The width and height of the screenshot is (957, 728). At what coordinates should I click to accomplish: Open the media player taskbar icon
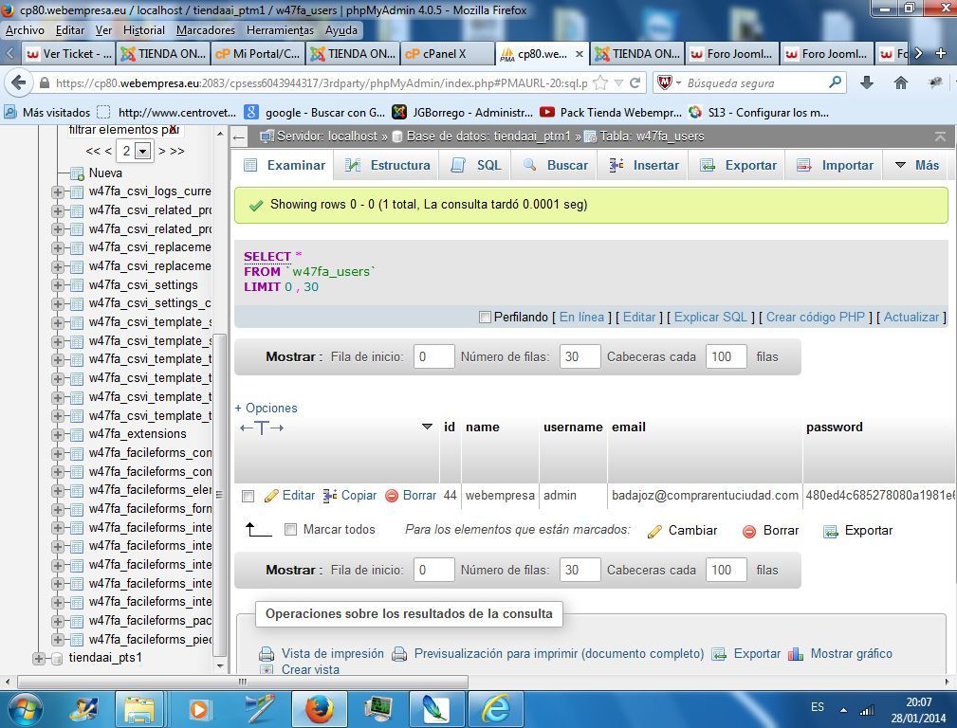(x=198, y=710)
